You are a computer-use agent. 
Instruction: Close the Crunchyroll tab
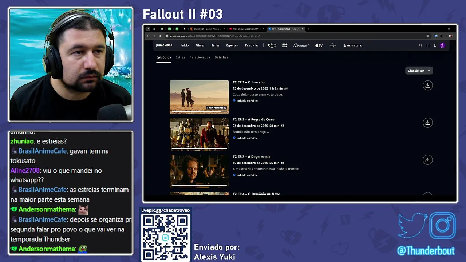[224, 29]
